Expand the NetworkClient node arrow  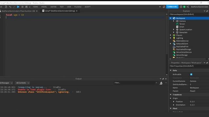pos(170,44)
